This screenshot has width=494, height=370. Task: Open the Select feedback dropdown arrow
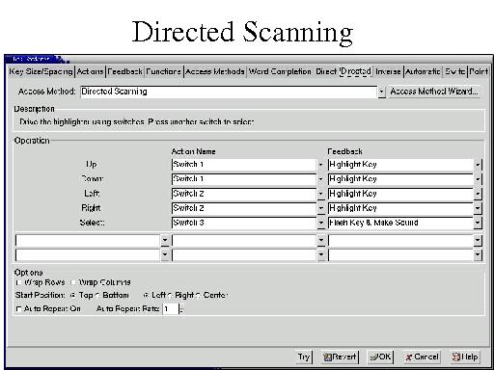[x=478, y=223]
